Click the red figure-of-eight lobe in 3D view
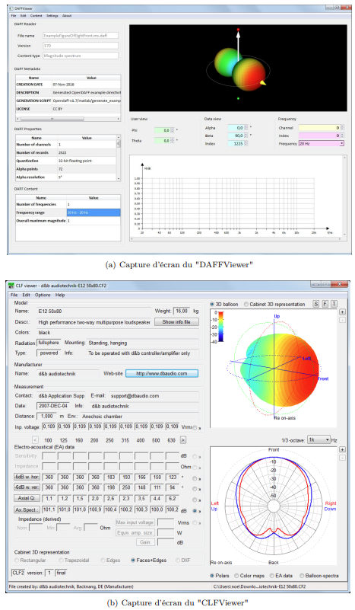355x610 pixels. pos(251,74)
